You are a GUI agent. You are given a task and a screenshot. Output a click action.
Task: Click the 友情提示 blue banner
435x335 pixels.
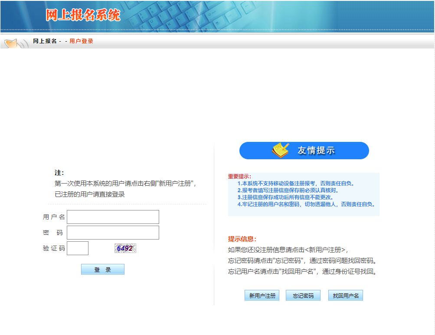(304, 151)
